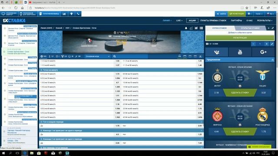Screen dimensions: 278x156
Task: Click green registration button in top bar
Action: click(237, 14)
